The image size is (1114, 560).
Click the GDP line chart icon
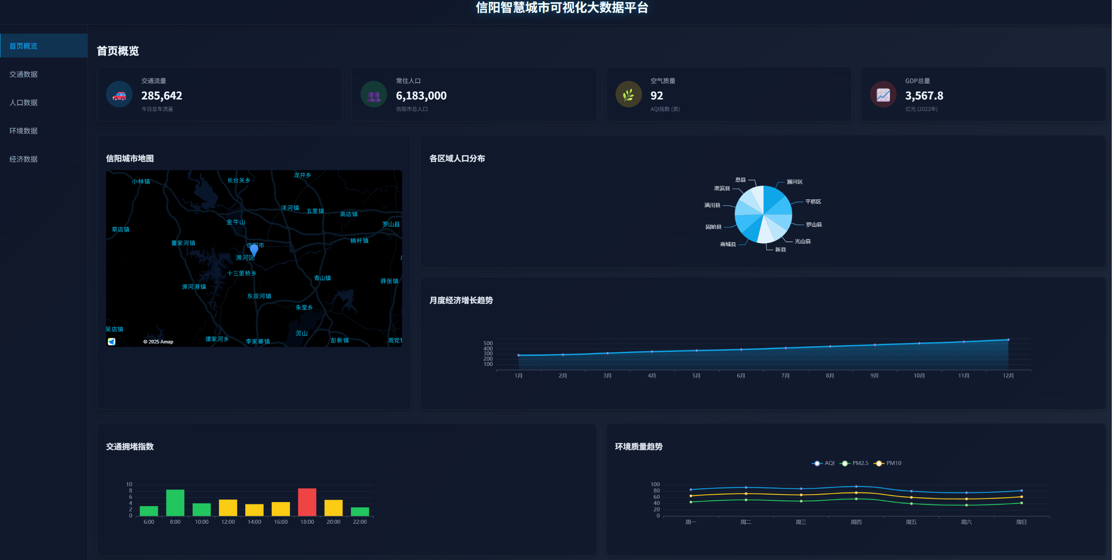click(883, 95)
